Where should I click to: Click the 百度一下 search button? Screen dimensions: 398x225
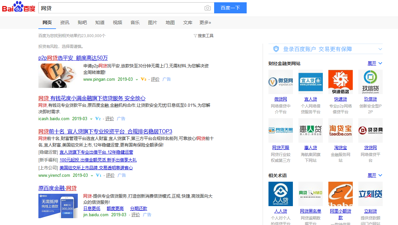pyautogui.click(x=230, y=8)
